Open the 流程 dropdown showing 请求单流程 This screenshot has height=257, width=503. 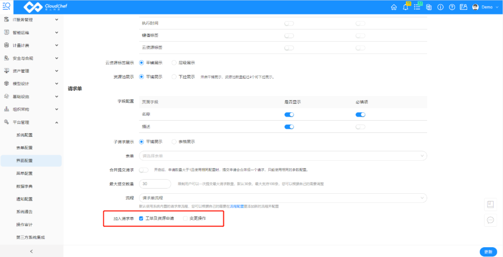283,198
